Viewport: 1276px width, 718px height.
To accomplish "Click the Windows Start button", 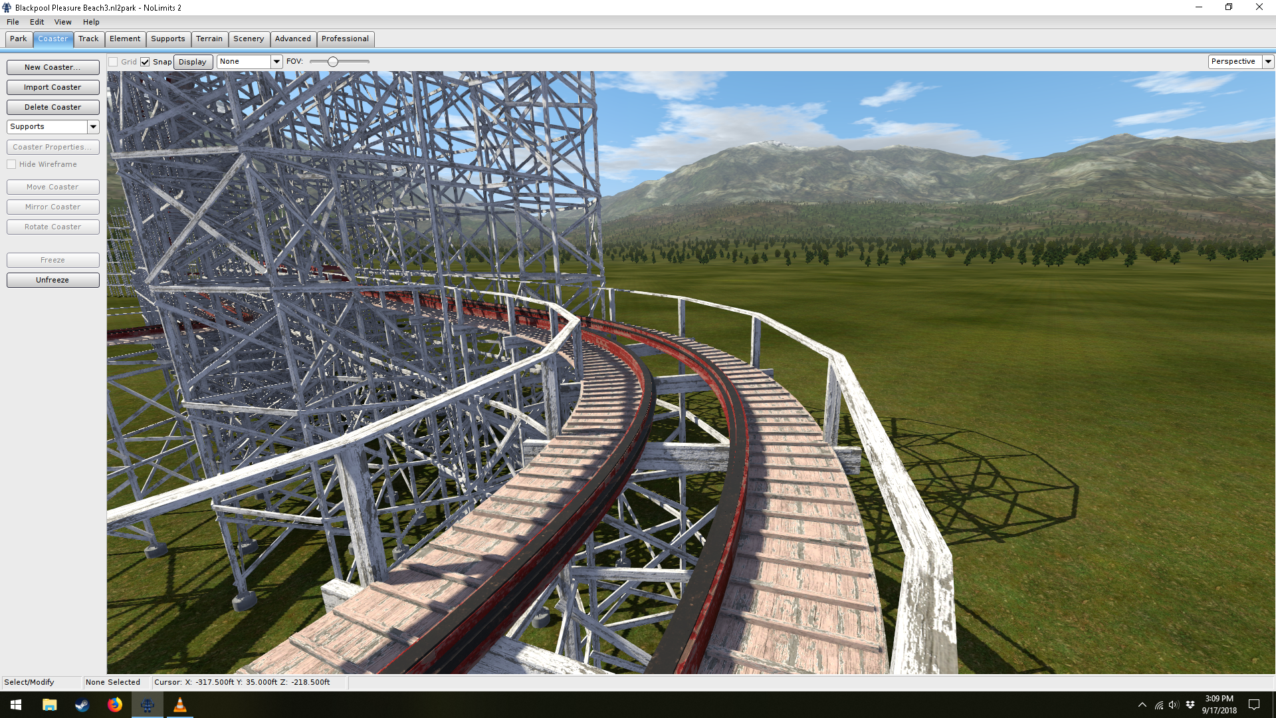I will [16, 705].
